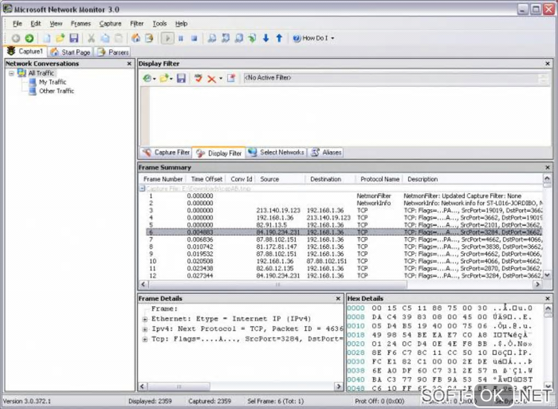This screenshot has width=558, height=409.
Task: Save the capture using main toolbar disk
Action: click(74, 38)
